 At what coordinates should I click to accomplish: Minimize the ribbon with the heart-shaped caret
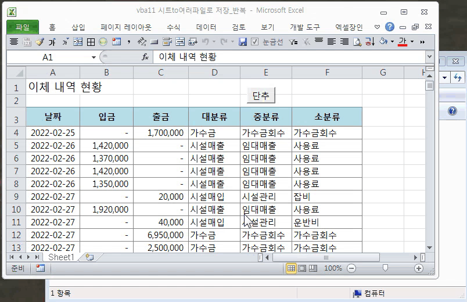(377, 27)
